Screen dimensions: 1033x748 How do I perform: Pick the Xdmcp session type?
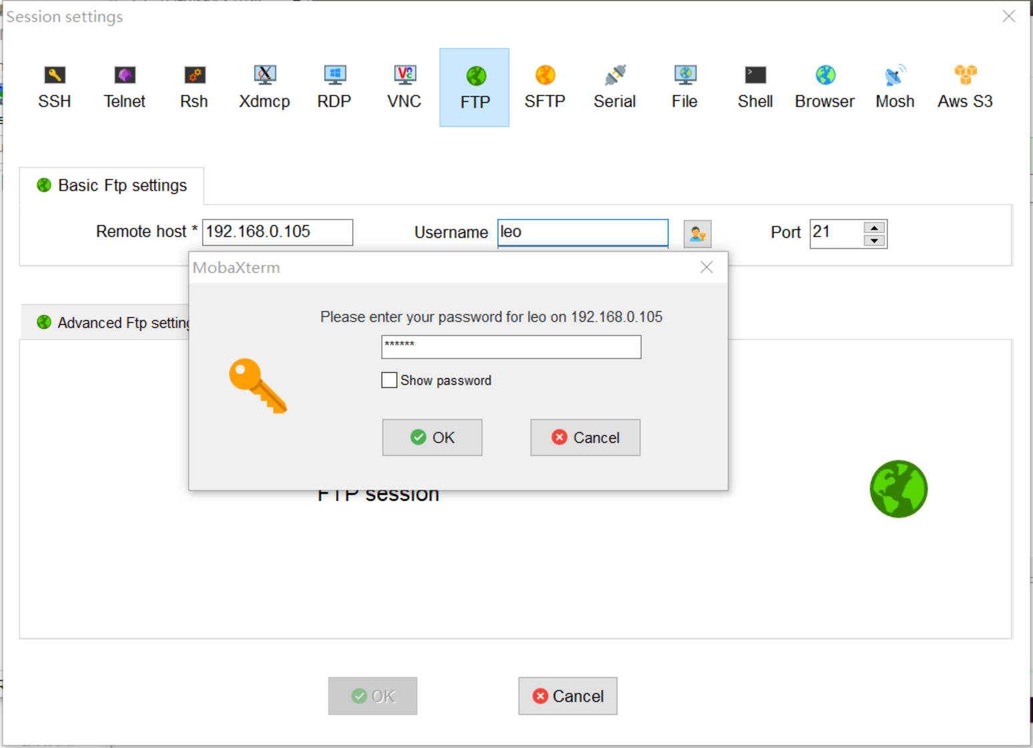[x=264, y=87]
